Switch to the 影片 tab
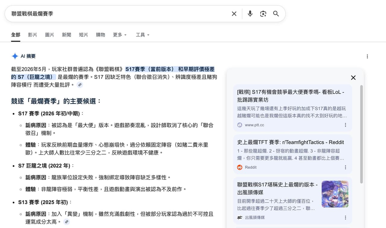Image resolution: width=386 pixels, height=228 pixels. (33, 35)
